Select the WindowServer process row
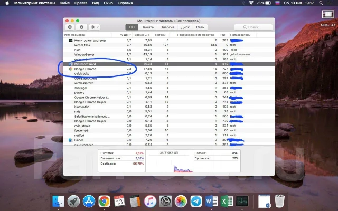The width and height of the screenshot is (338, 211). [169, 54]
